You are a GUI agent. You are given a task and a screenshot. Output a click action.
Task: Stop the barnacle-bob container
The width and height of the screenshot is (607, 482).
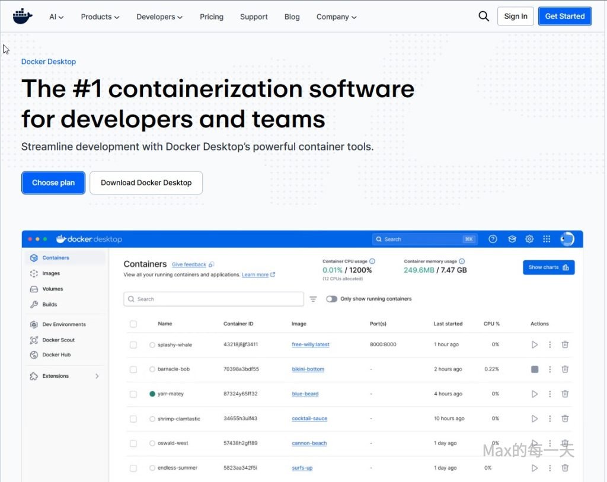(x=535, y=369)
